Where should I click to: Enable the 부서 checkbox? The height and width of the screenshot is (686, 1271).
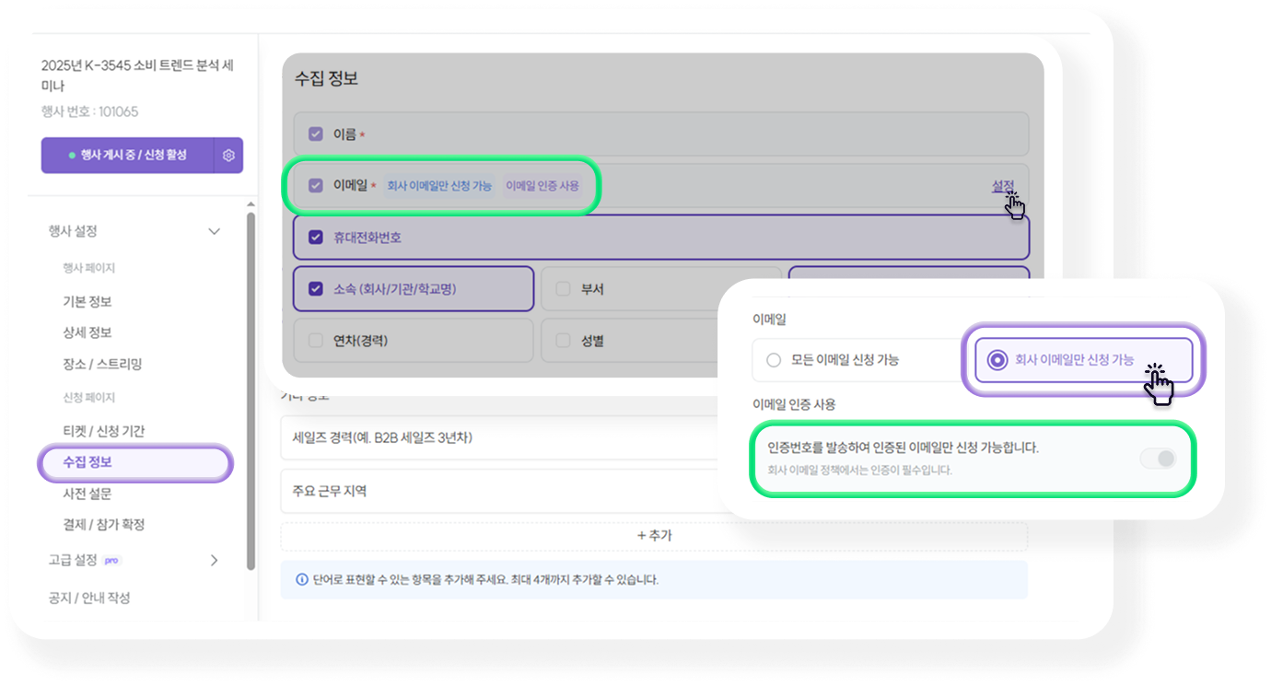564,289
